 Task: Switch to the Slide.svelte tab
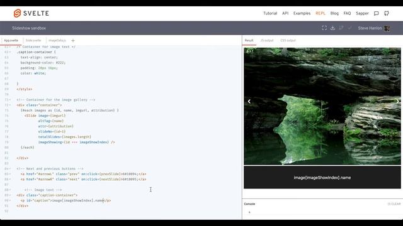(x=33, y=40)
